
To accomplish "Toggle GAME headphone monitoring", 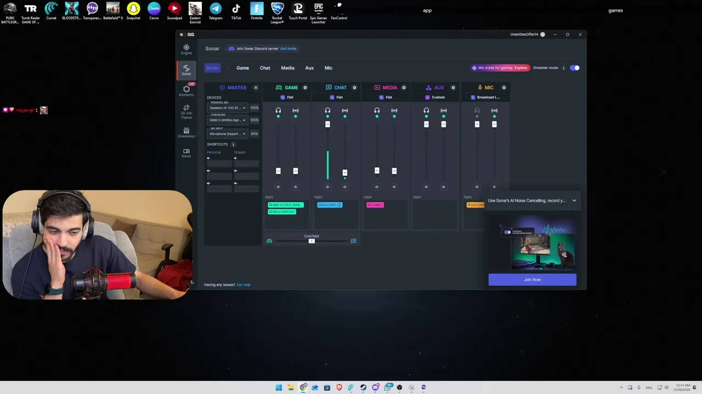I will [x=278, y=111].
